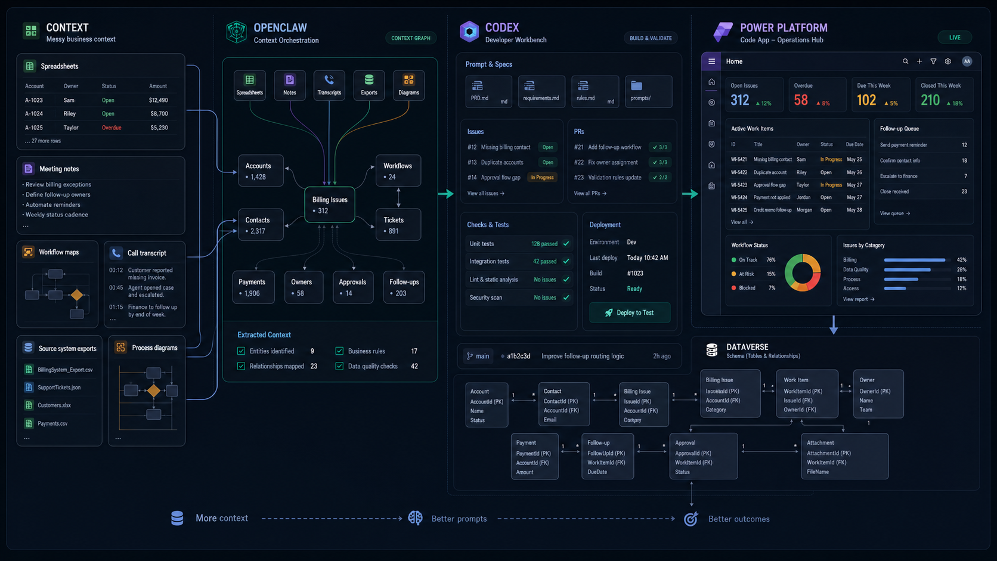Click the Deploy to Test button
997x561 pixels.
(x=630, y=312)
